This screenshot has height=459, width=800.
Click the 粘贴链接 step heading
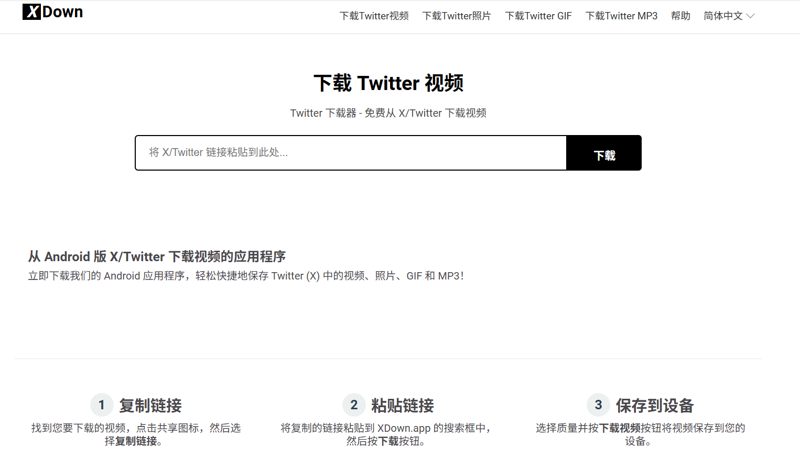(x=403, y=406)
